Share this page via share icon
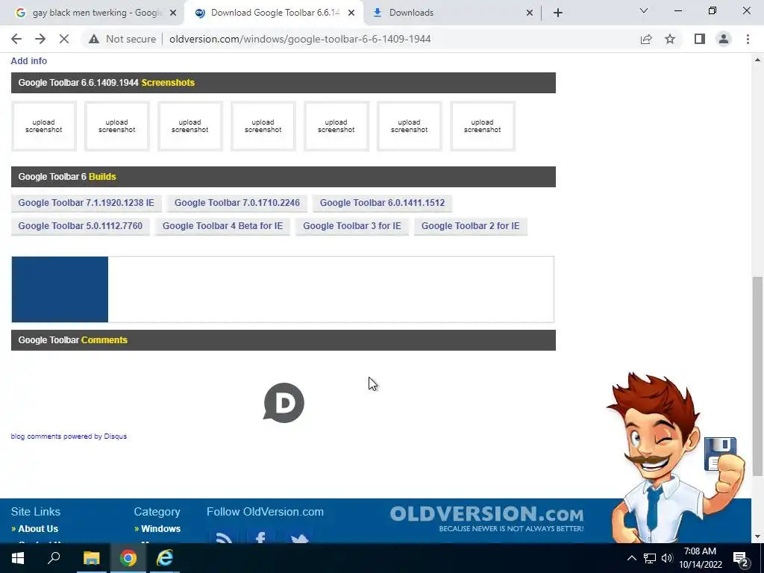Screen dimensions: 764x573 click(x=646, y=39)
